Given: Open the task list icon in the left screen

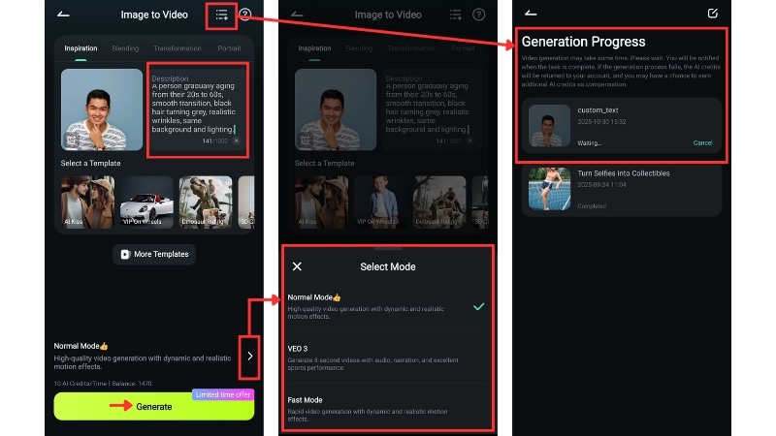Looking at the screenshot, I should [x=222, y=15].
